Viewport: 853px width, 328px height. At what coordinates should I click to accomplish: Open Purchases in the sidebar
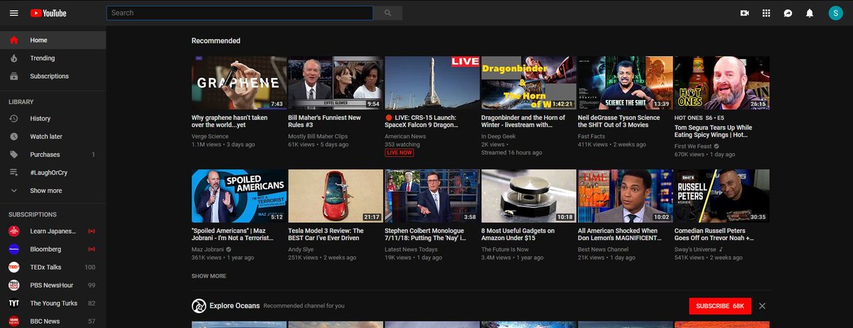point(53,155)
